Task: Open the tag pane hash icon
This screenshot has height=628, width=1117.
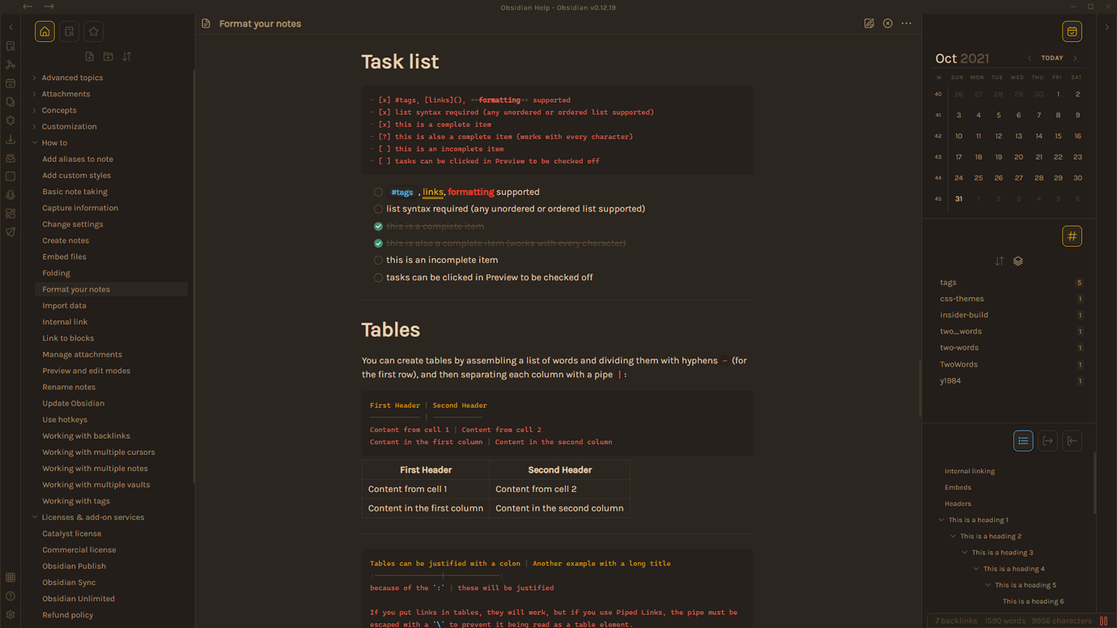Action: (1072, 236)
